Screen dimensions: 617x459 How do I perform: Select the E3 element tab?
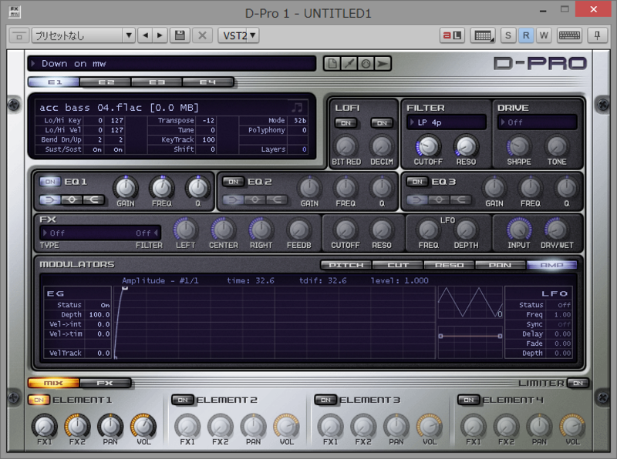157,82
